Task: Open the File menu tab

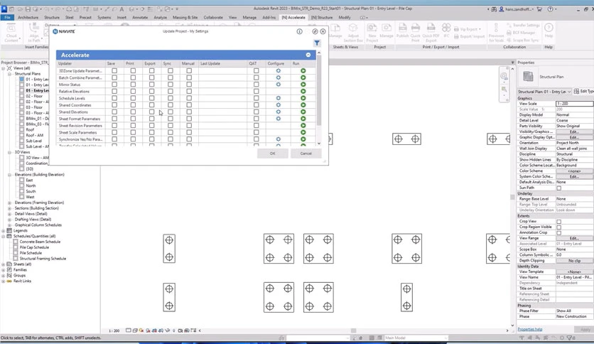Action: tap(7, 18)
